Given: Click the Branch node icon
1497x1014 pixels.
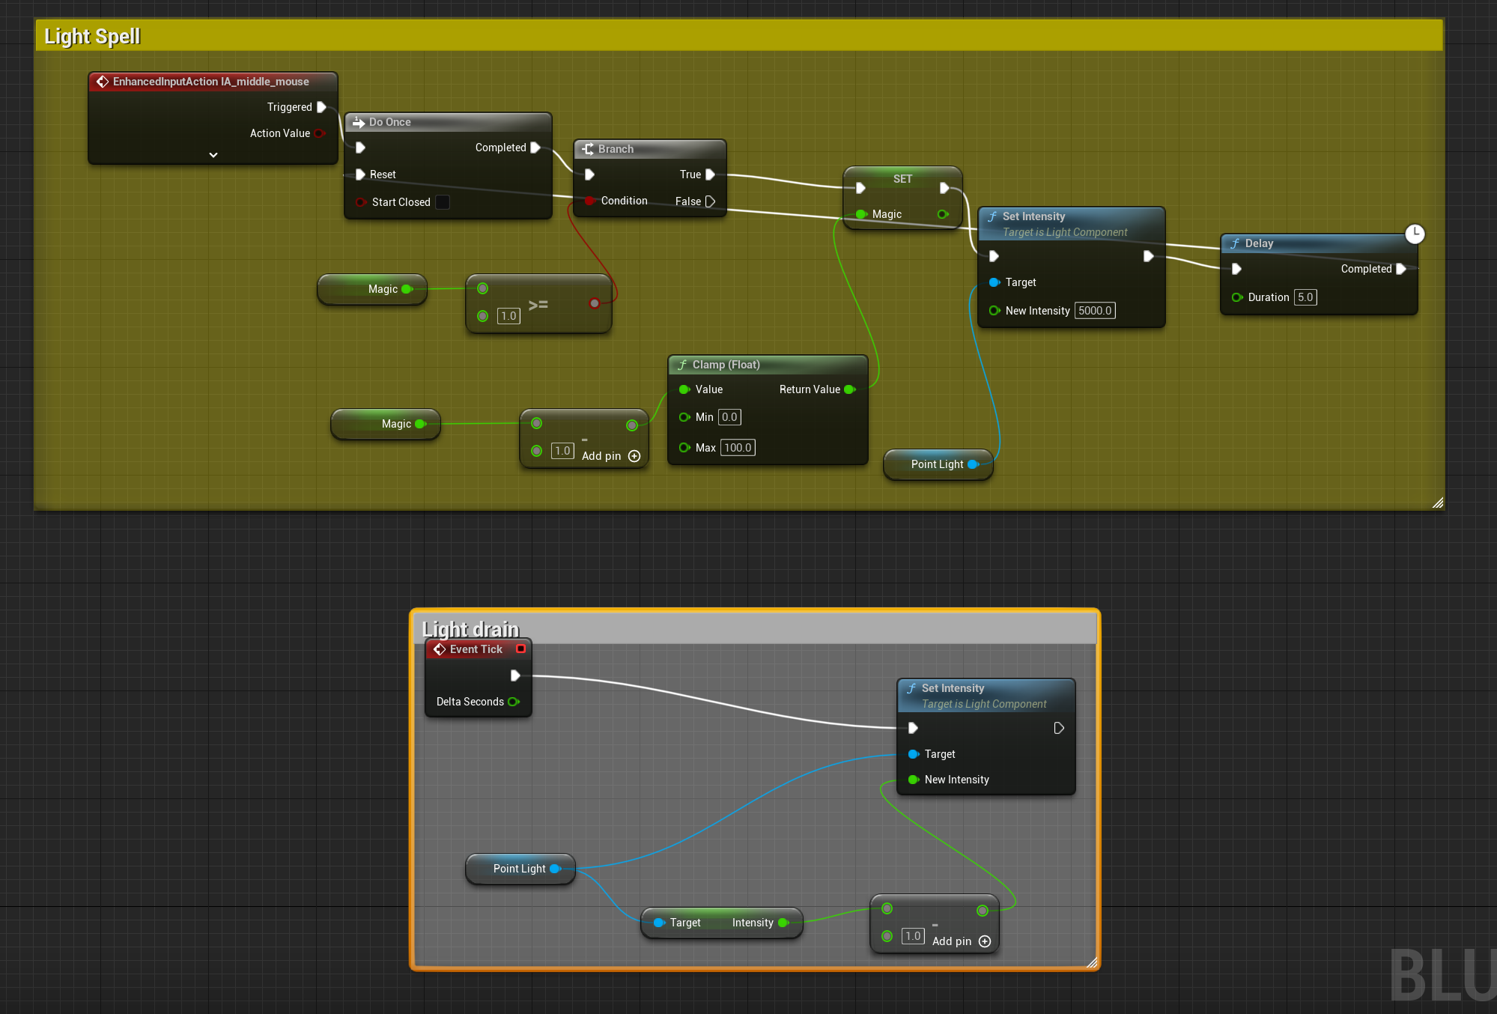Looking at the screenshot, I should [x=588, y=149].
